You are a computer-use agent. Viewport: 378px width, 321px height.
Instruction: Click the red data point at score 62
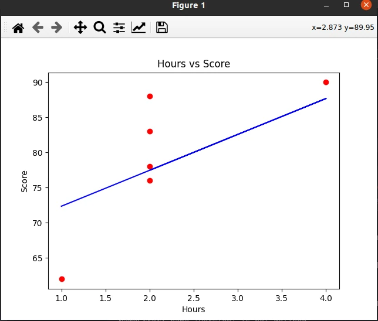pos(62,279)
